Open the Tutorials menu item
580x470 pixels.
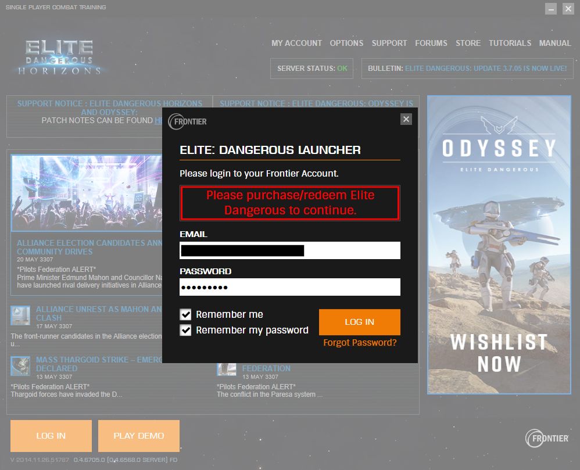510,43
